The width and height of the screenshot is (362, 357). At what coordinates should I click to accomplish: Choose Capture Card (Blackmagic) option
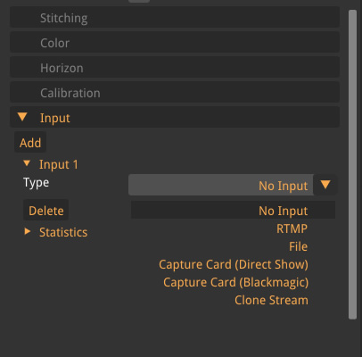[235, 282]
